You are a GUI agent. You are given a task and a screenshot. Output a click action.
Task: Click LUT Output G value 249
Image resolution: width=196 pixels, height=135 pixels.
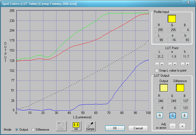click(x=172, y=101)
